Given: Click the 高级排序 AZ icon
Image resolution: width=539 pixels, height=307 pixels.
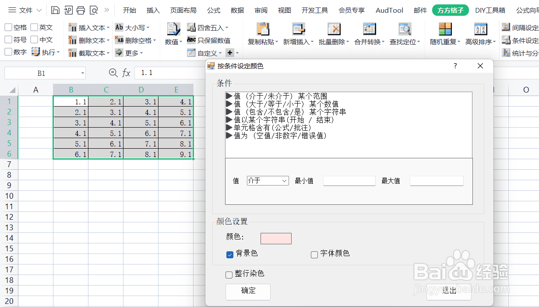Looking at the screenshot, I should point(481,29).
